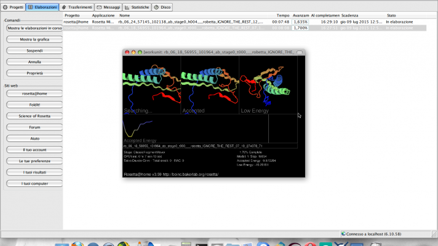Toggle the graphics window toolbar pill button
This screenshot has width=438, height=246.
[300, 52]
